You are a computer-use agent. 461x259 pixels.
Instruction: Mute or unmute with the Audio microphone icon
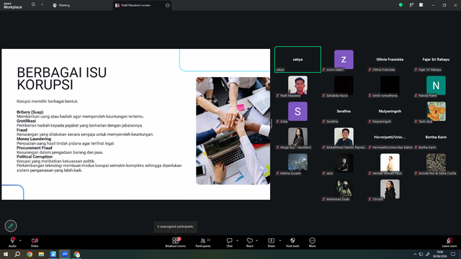12,240
